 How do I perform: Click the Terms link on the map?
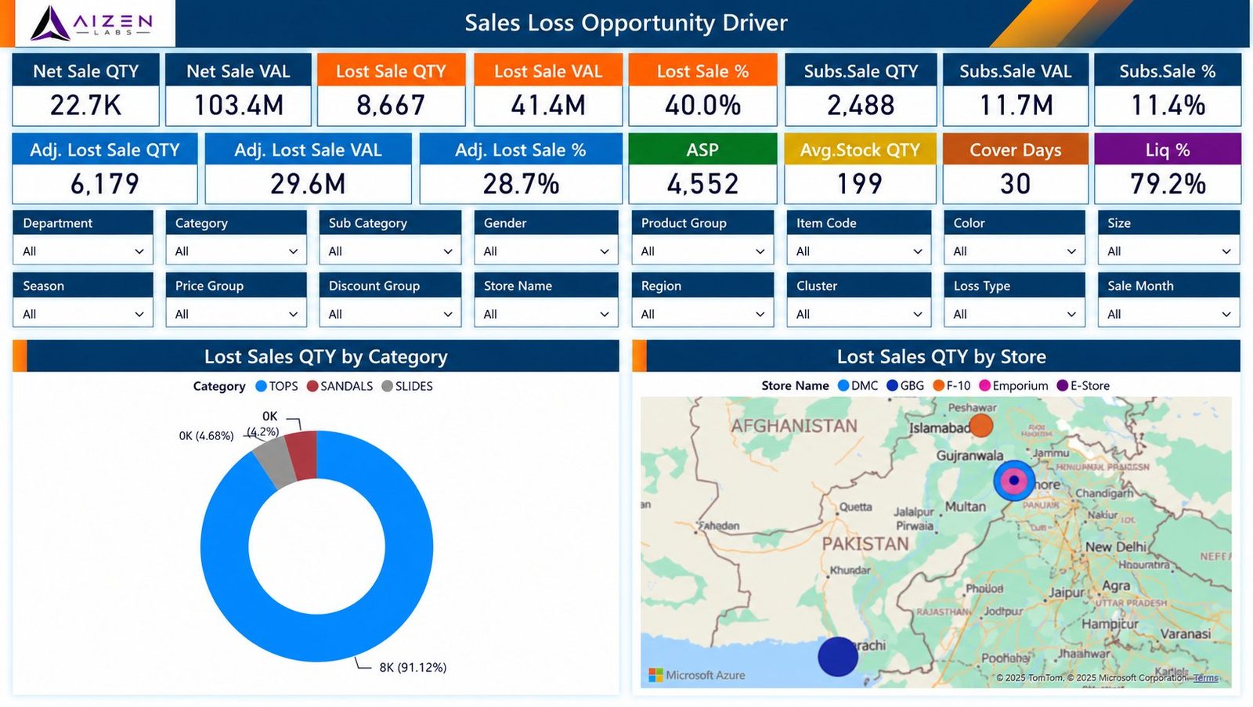1206,678
